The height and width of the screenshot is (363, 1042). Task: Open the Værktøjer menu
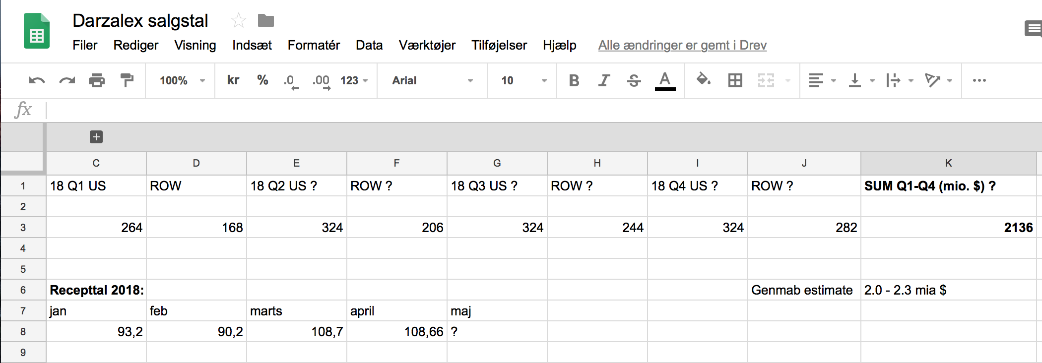(427, 45)
